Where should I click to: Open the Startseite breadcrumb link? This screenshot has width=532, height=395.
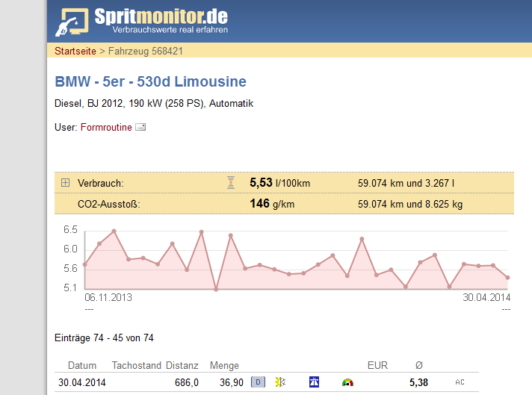(x=75, y=52)
